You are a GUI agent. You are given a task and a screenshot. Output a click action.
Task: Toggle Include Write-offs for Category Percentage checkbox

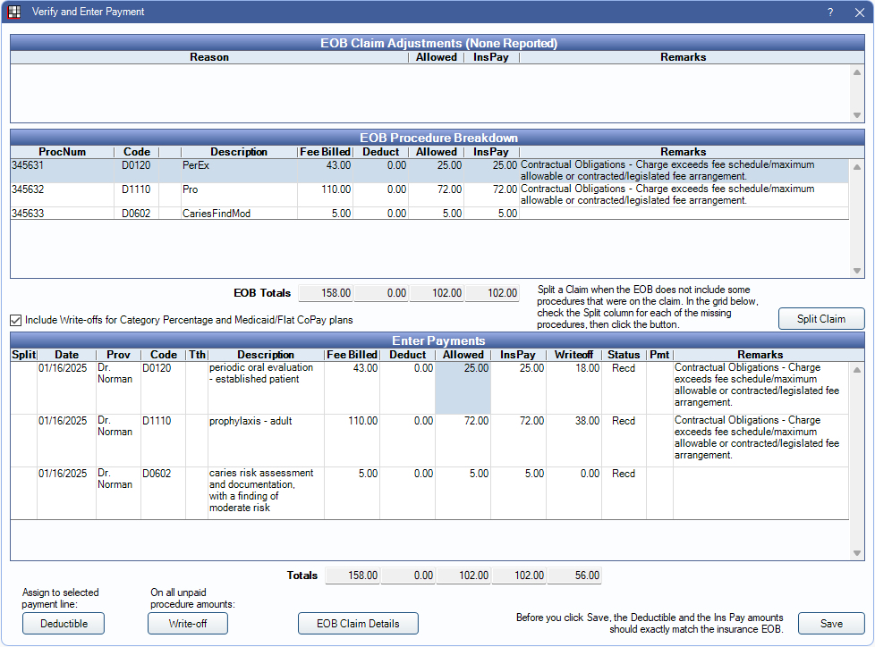16,320
